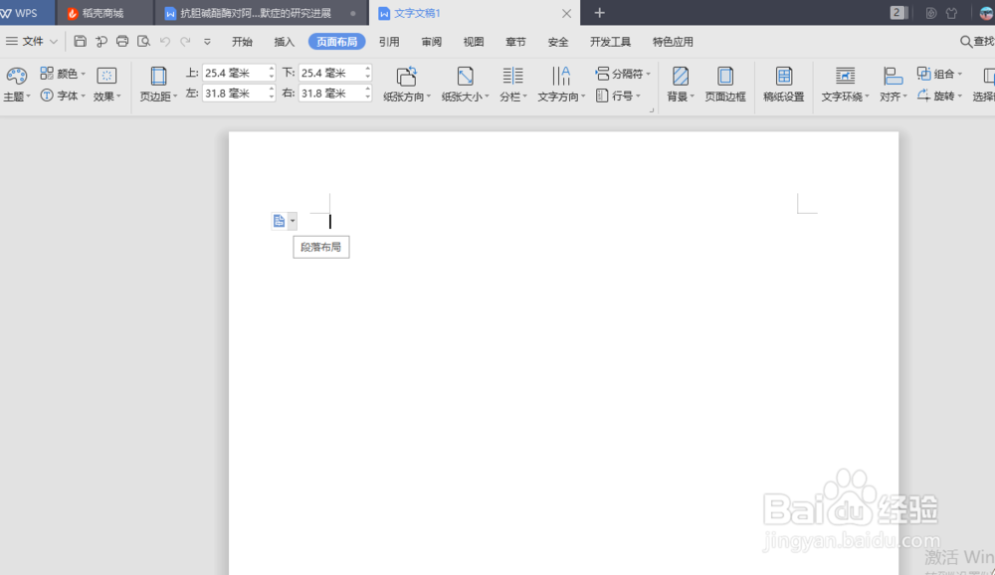Open the 分栏 columns tool
This screenshot has height=575, width=995.
pyautogui.click(x=512, y=84)
